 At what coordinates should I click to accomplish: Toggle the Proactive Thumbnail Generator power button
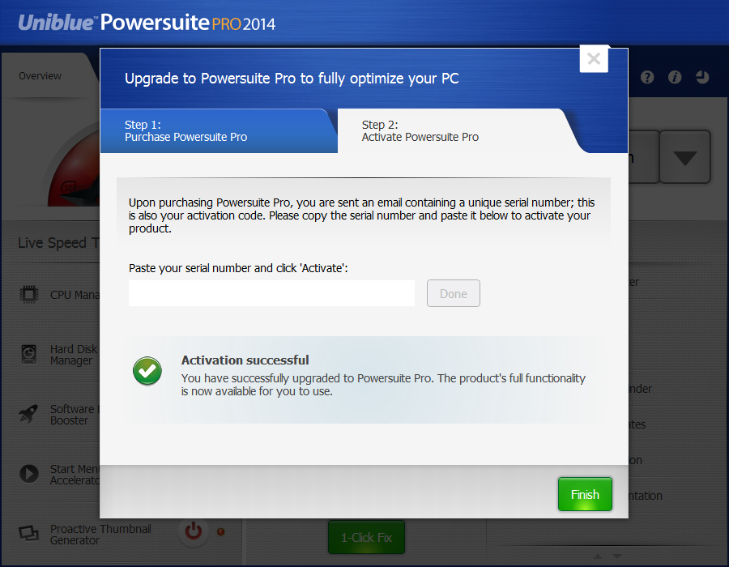pos(194,531)
